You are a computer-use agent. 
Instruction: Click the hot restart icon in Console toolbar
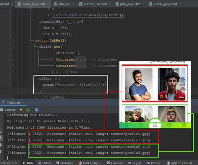click(x=28, y=110)
